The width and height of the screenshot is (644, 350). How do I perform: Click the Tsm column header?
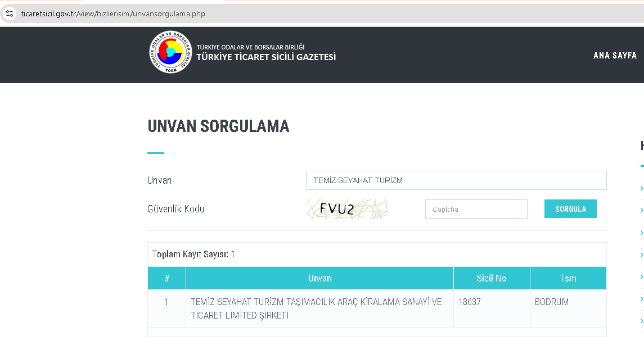(x=568, y=278)
